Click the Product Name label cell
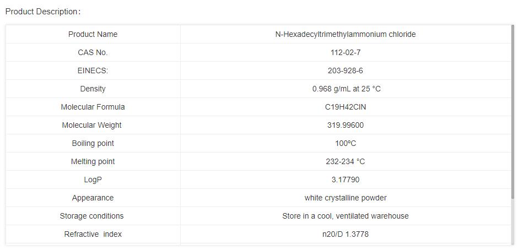Screen dimensions: 518x250 [x=93, y=34]
